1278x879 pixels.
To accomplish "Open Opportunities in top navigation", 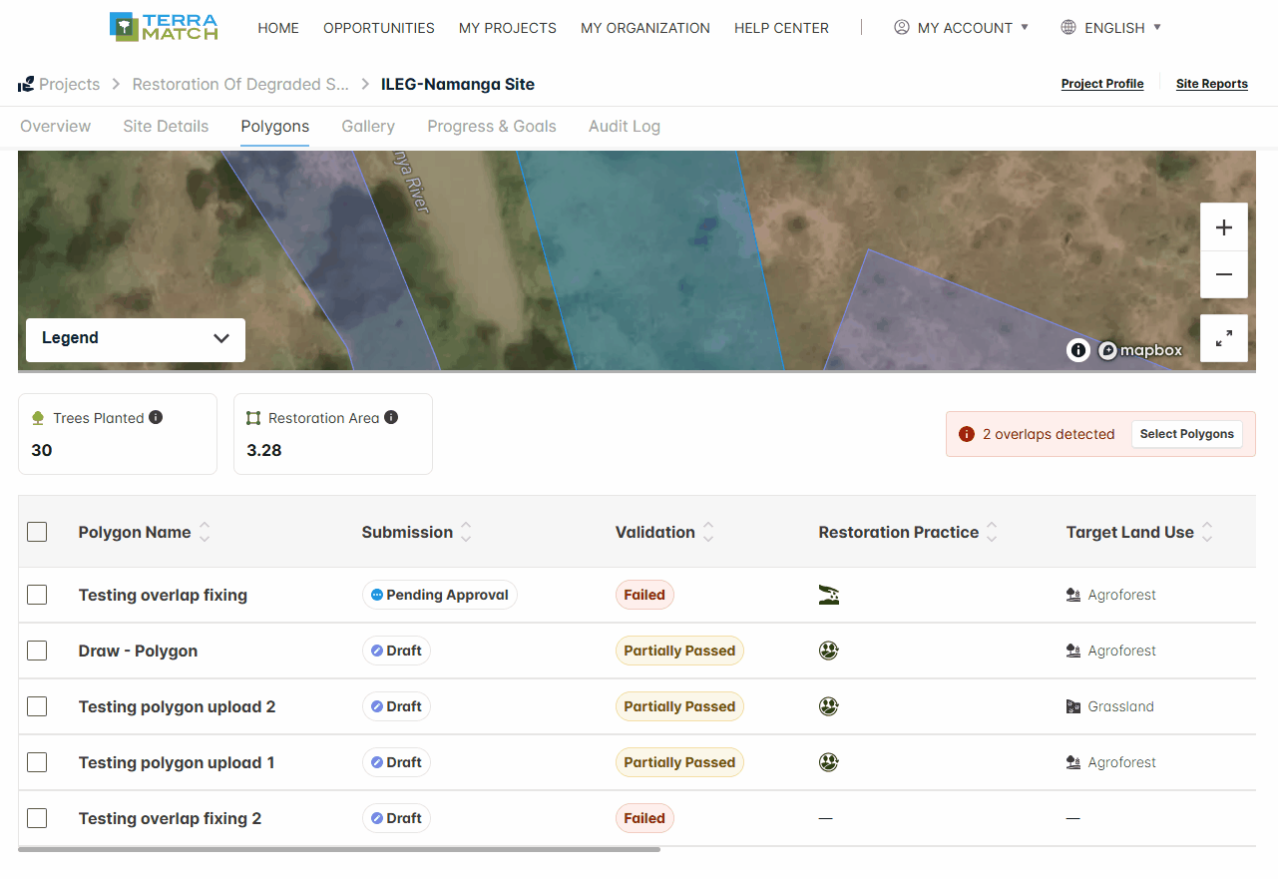I will click(x=379, y=28).
